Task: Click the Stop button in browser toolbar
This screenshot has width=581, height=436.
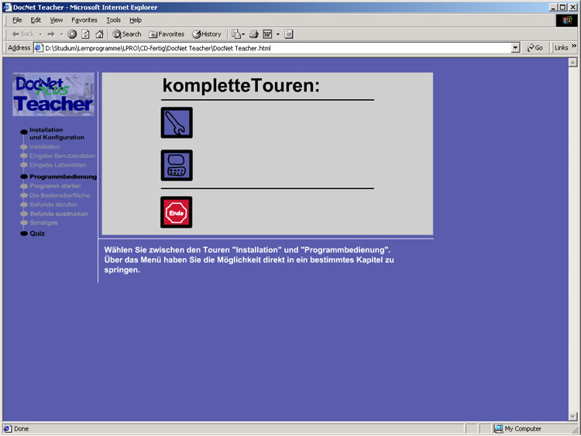Action: (72, 34)
